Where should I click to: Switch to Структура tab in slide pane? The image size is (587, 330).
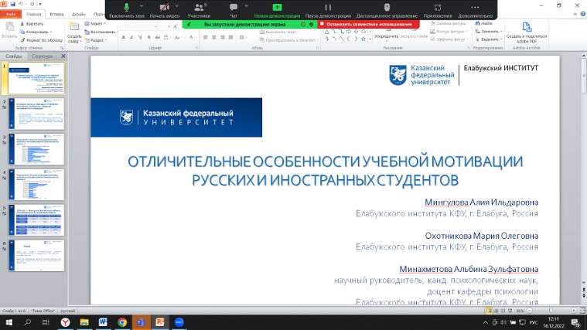(x=43, y=56)
